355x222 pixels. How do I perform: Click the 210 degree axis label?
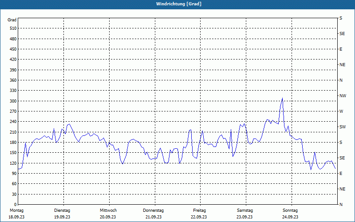point(13,132)
